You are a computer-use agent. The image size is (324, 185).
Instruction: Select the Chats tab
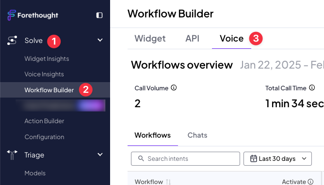[197, 135]
